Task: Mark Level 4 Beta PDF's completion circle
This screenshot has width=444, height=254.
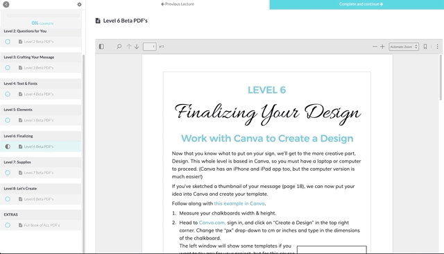Action: [x=8, y=94]
